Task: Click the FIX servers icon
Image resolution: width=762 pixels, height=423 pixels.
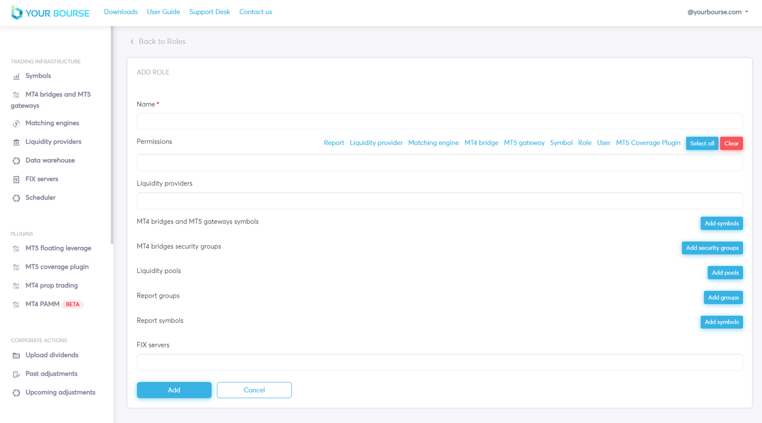Action: tap(17, 179)
